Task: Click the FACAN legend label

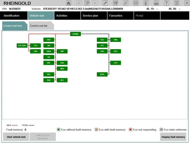Action: [x=25, y=125]
